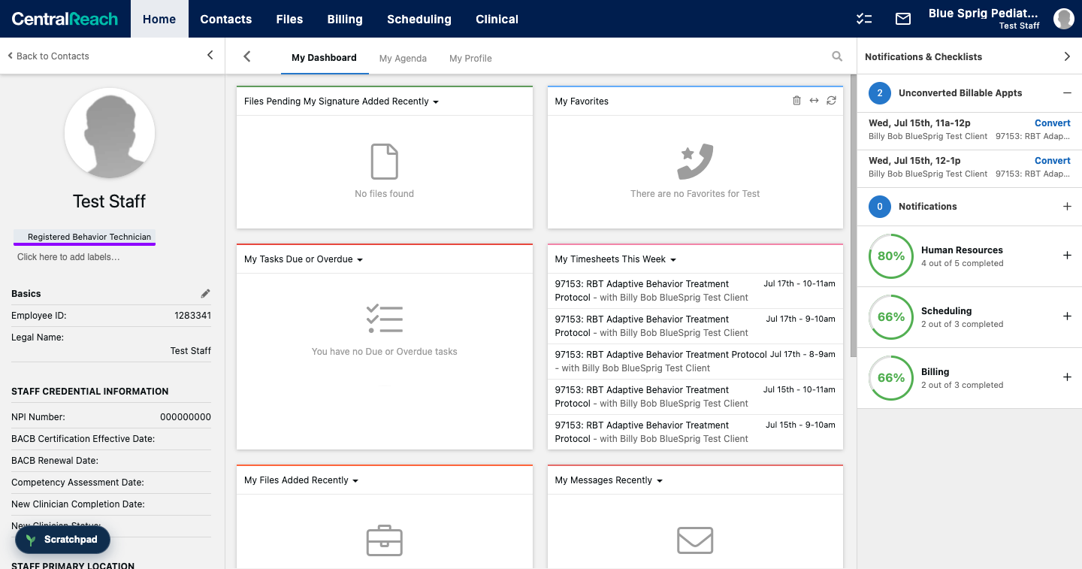1082x569 pixels.
Task: Click the briefcase icon in My Files
Action: [x=384, y=540]
